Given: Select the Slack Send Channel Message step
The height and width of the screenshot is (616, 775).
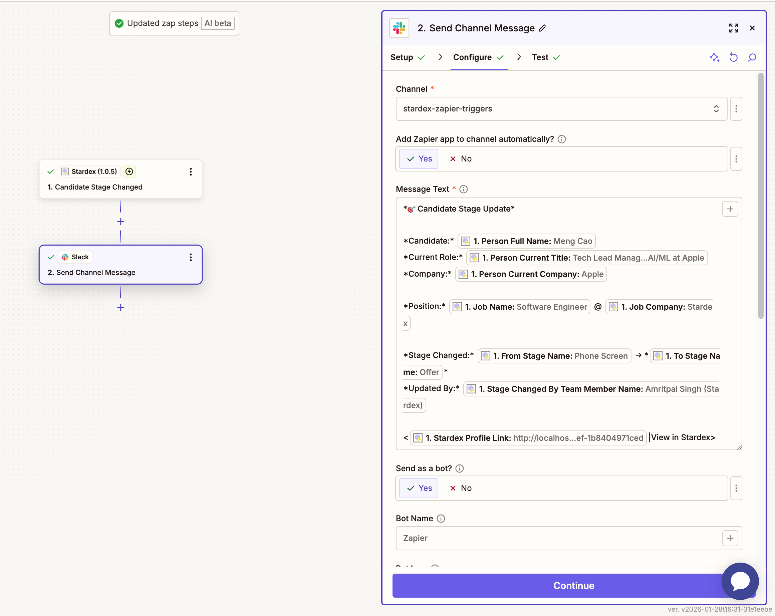Looking at the screenshot, I should pos(120,265).
